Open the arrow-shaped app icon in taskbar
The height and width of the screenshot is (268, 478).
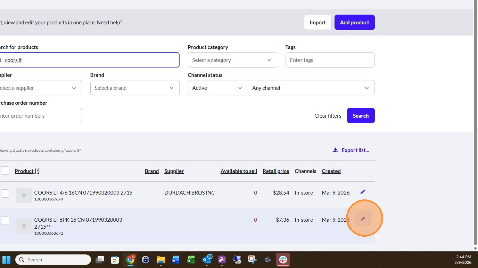click(x=268, y=260)
